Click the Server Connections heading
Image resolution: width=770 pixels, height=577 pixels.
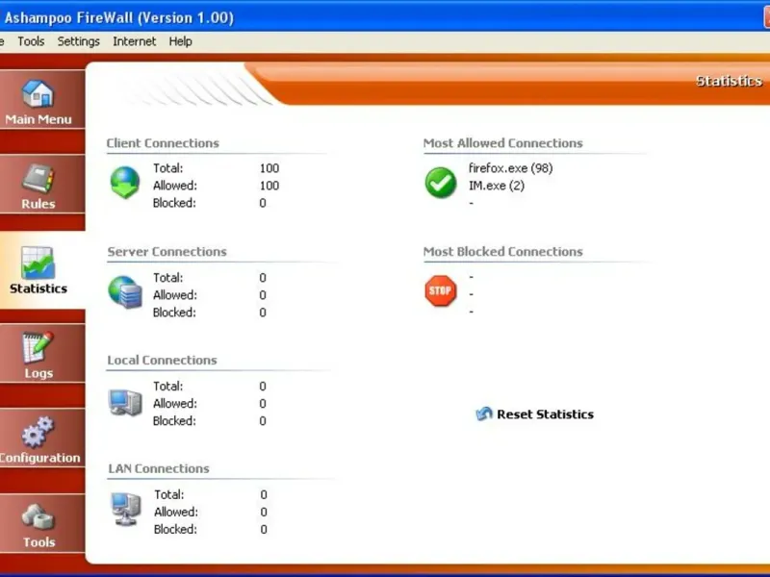click(167, 252)
